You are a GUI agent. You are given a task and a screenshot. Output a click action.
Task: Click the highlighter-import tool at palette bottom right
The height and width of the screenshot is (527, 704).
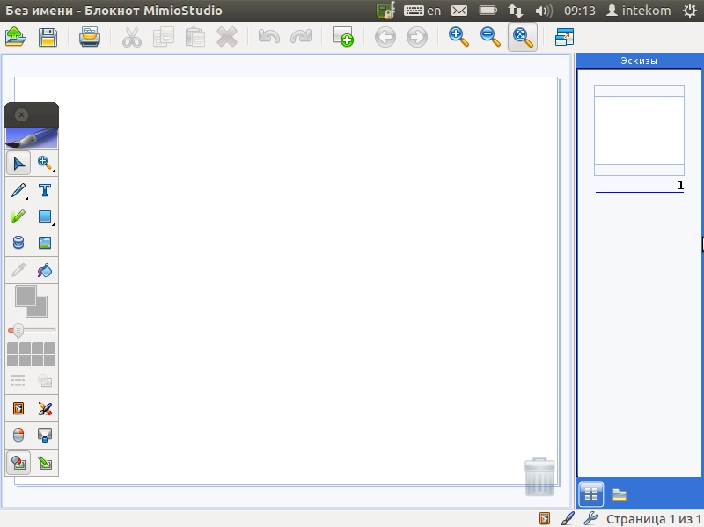[45, 463]
